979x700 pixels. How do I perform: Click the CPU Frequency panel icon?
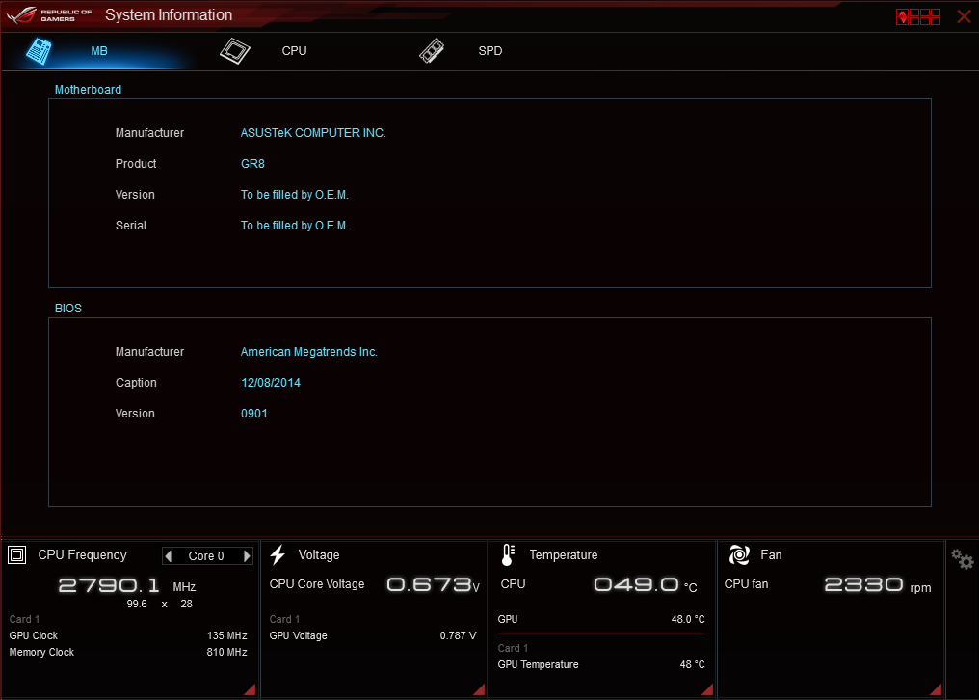tap(17, 554)
